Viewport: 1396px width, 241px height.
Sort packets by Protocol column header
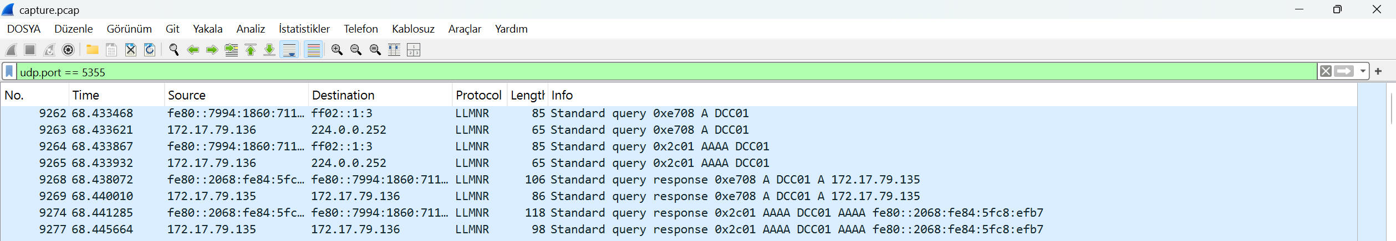478,95
